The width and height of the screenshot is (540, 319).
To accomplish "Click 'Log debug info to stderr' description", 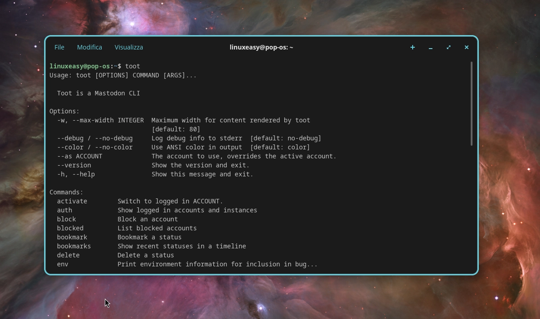I will pos(197,138).
